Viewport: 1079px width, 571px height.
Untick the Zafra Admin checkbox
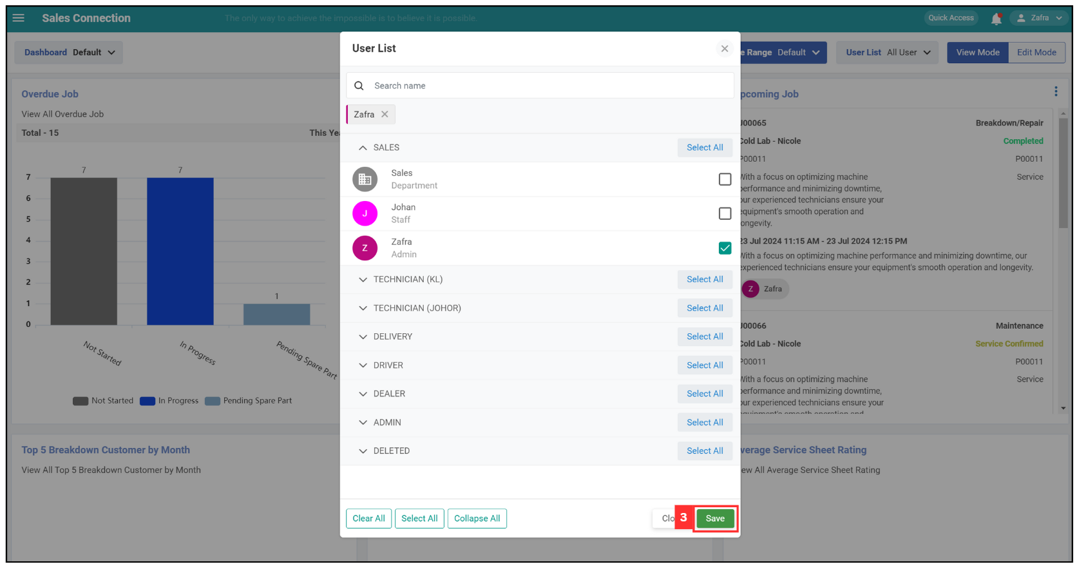coord(725,248)
